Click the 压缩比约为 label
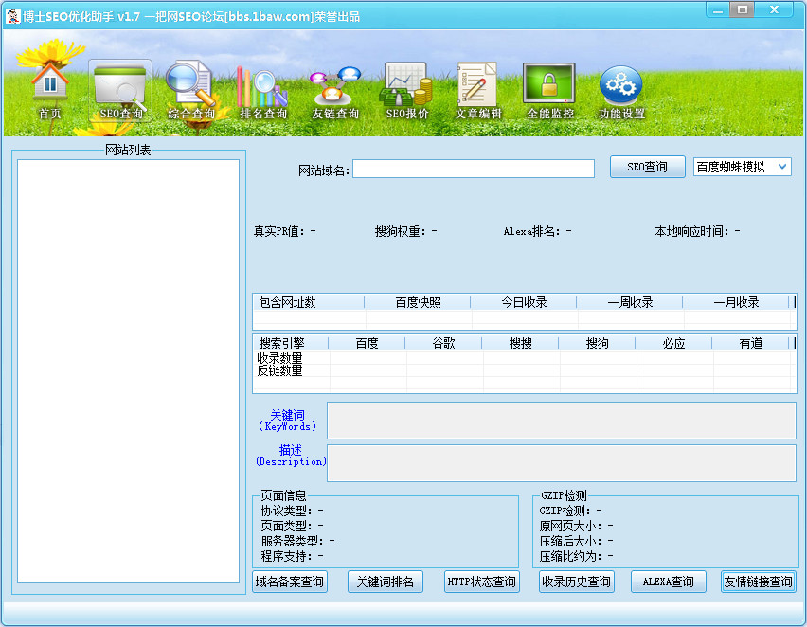807x627 pixels. [571, 557]
